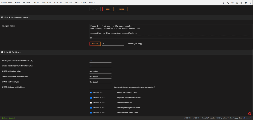Click the 'Options (see Help)' text
Viewport: 253px width, 120px height.
(x=135, y=44)
